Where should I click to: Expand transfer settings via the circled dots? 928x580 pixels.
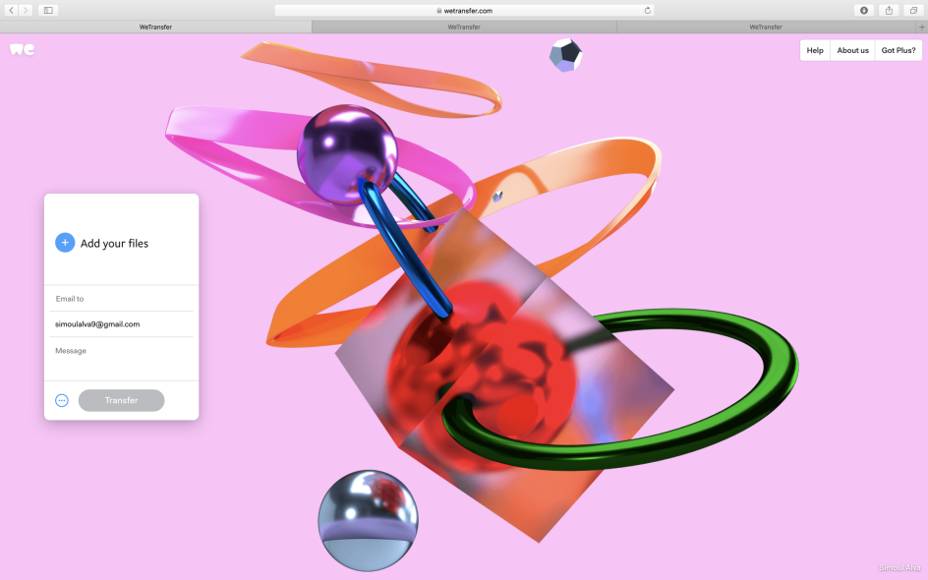(x=61, y=400)
